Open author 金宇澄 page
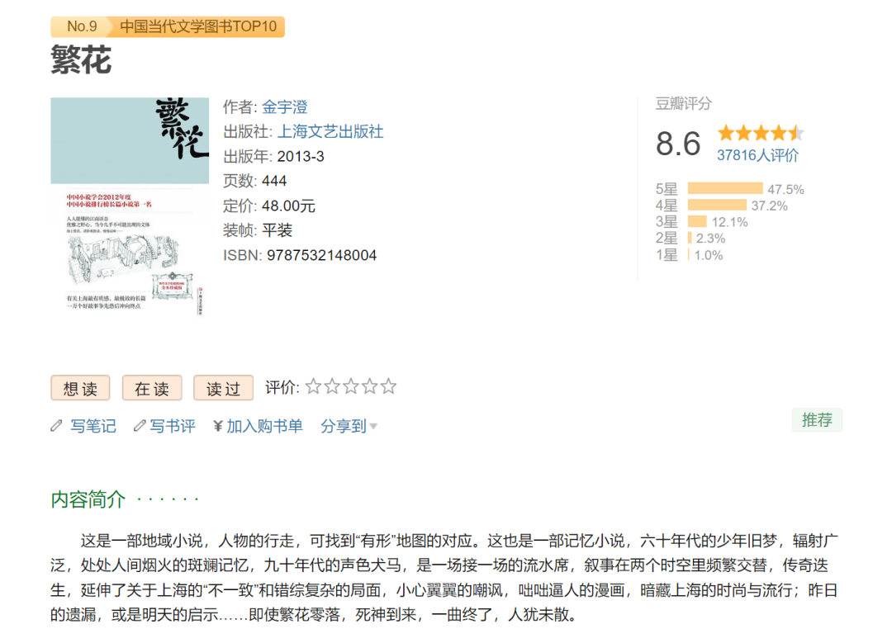The width and height of the screenshot is (892, 629). point(285,106)
